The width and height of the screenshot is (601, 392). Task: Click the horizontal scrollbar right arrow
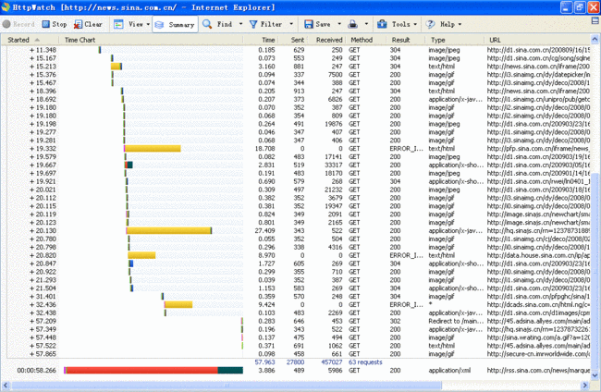coord(585,385)
